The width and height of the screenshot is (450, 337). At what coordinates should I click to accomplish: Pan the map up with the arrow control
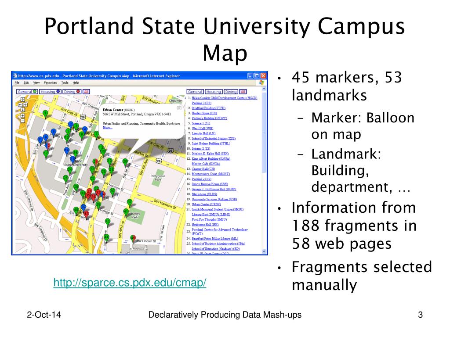coord(23,100)
